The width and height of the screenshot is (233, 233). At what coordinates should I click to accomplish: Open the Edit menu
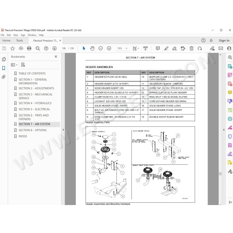point(9,35)
